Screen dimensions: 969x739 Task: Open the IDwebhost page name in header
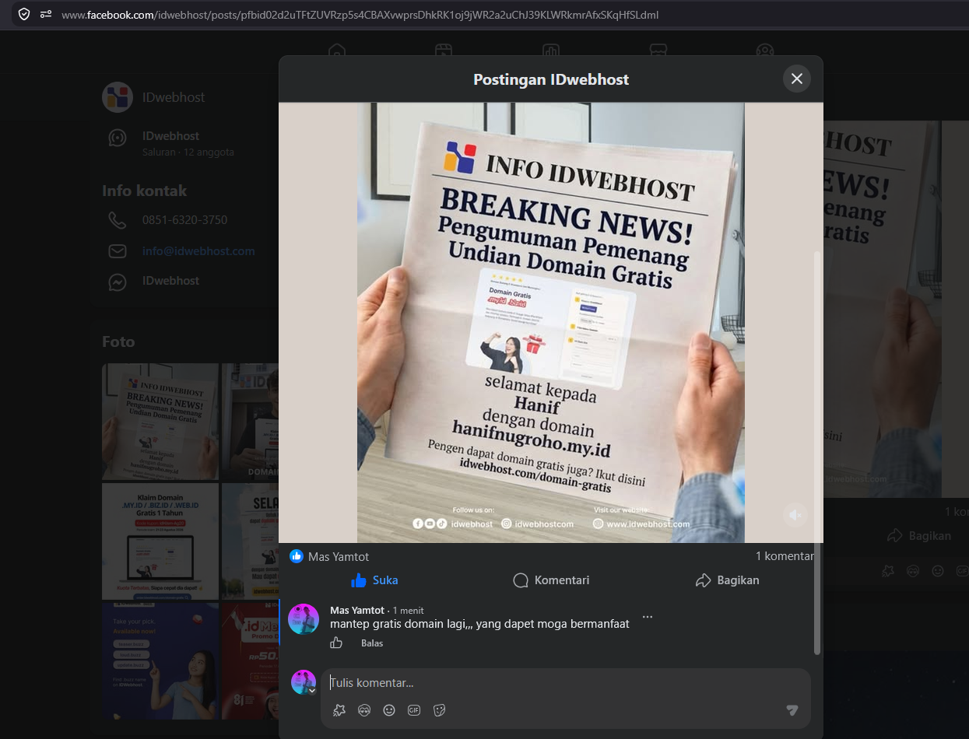click(x=174, y=97)
